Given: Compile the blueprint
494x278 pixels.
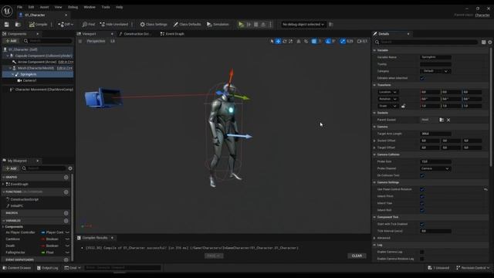Looking at the screenshot, I should pos(38,24).
